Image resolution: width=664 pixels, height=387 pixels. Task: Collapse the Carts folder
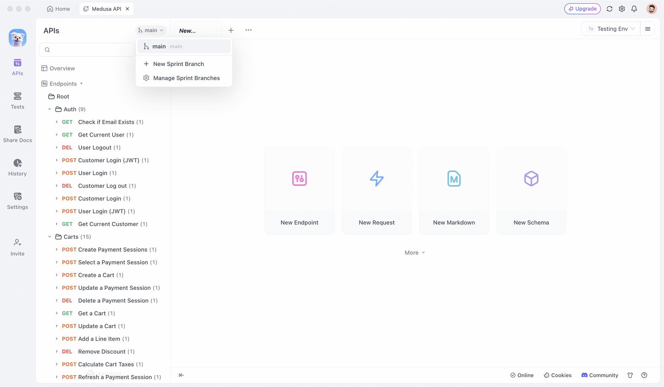pos(50,237)
